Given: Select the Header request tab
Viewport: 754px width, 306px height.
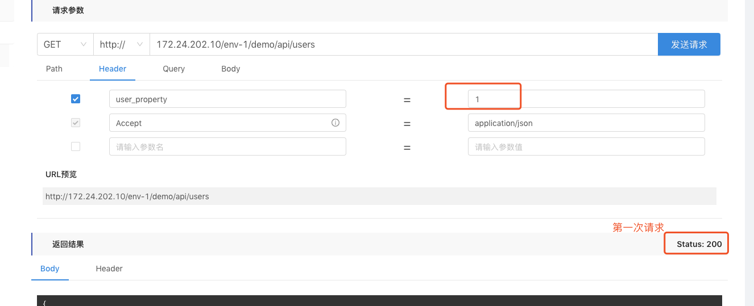Looking at the screenshot, I should point(113,69).
